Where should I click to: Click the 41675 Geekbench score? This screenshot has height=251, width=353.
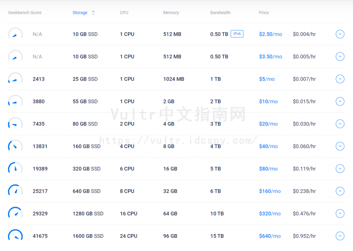[x=40, y=236]
